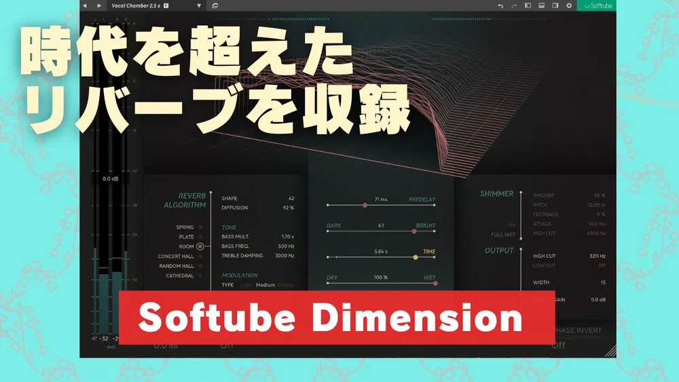
Task: Select the Spring reverb algorithm
Action: 200,227
